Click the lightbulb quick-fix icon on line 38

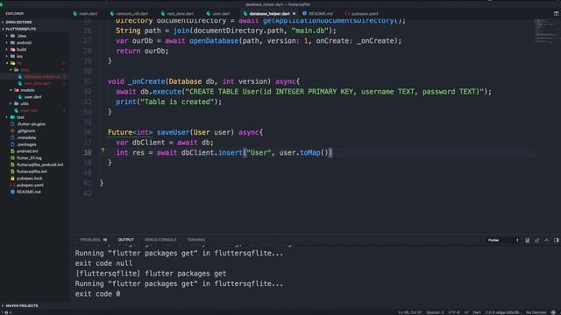[x=103, y=150]
